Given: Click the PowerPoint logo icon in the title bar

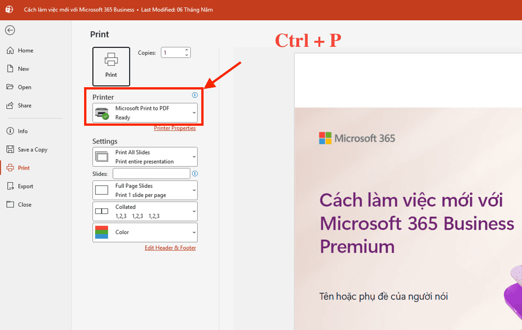Looking at the screenshot, I should pos(9,9).
